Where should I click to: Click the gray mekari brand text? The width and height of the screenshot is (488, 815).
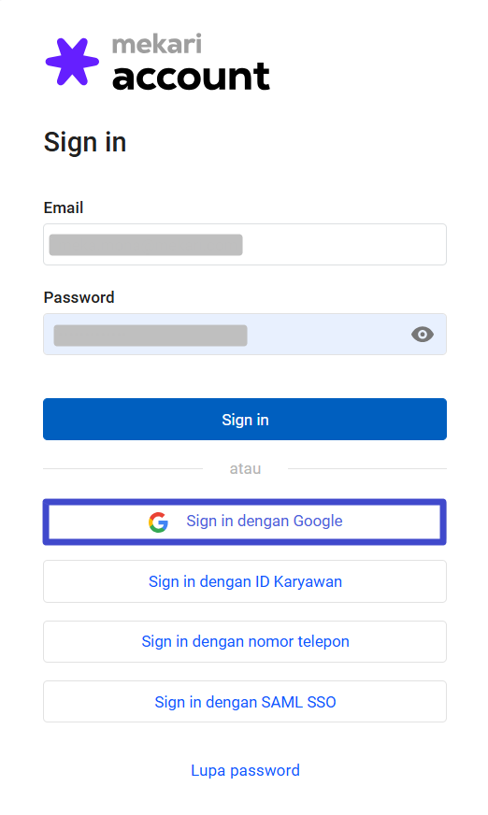[x=156, y=44]
